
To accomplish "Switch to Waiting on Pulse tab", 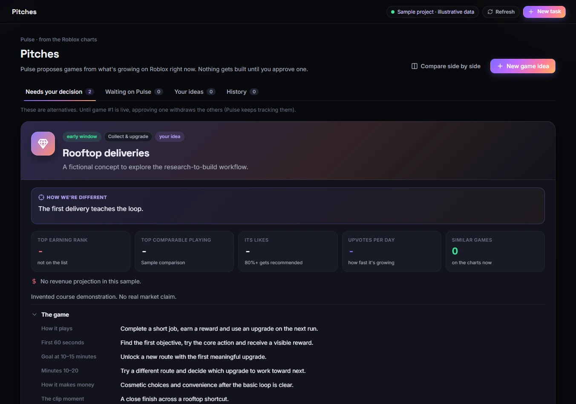I will click(134, 92).
